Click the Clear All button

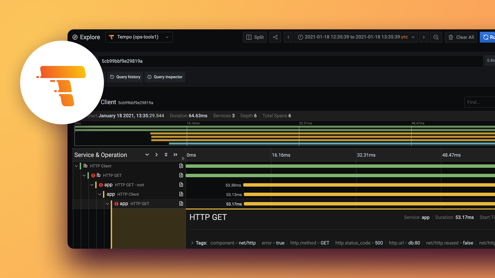pos(461,37)
